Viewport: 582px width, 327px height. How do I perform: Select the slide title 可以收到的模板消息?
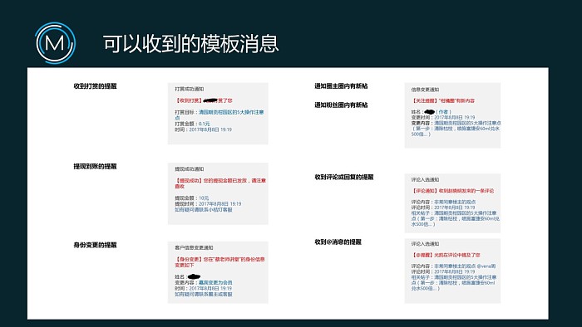click(190, 44)
